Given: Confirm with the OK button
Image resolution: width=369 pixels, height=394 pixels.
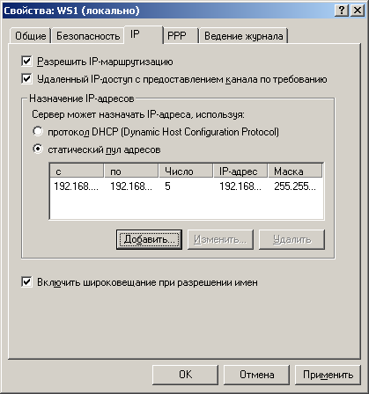Looking at the screenshot, I should (x=185, y=375).
